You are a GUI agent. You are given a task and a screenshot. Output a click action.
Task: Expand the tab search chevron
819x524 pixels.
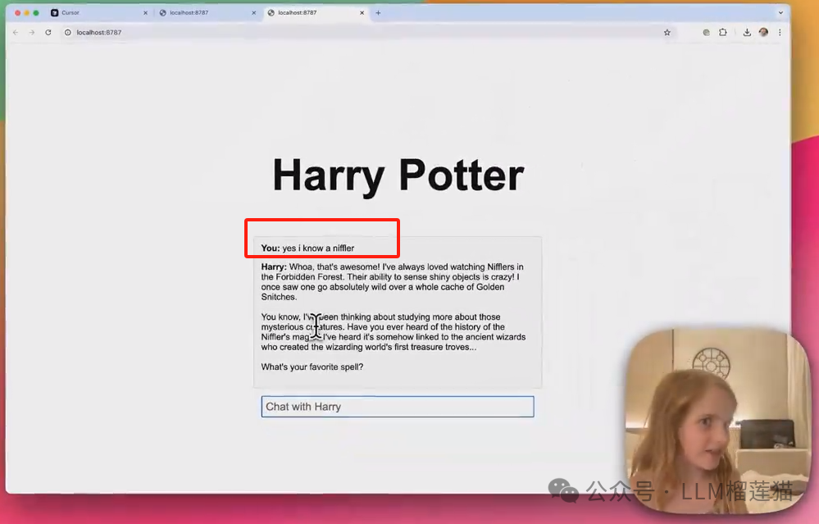[x=780, y=13]
